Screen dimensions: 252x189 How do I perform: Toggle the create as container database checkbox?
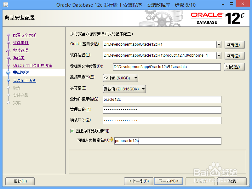72,131
